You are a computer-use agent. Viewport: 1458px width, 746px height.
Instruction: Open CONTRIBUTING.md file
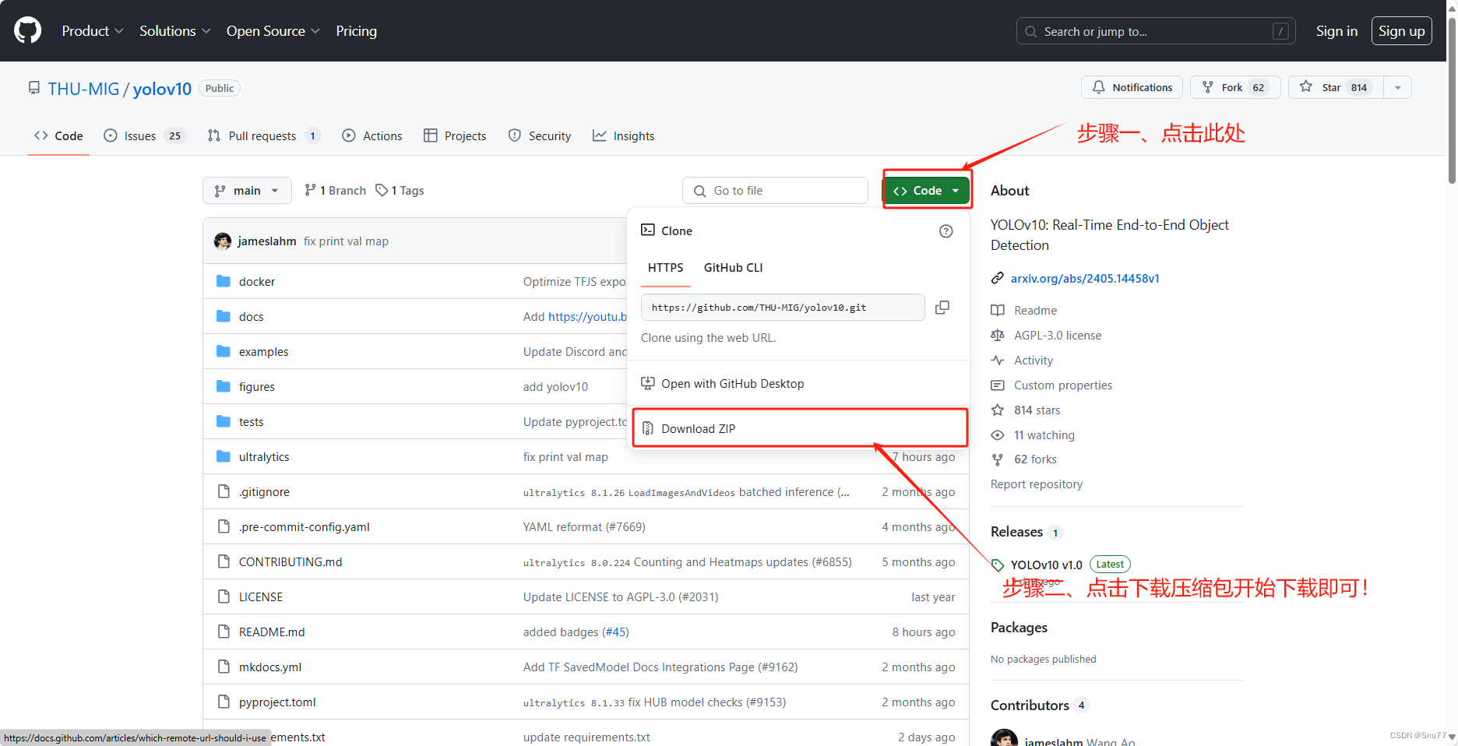click(x=291, y=562)
